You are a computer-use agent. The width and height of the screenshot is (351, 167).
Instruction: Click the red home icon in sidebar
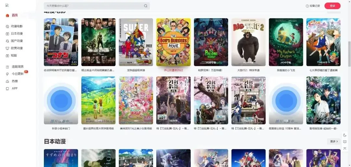pyautogui.click(x=7, y=16)
